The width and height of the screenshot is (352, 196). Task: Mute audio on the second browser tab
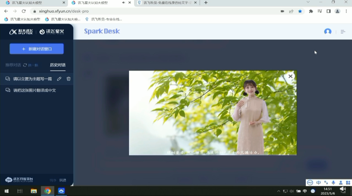pos(124,3)
